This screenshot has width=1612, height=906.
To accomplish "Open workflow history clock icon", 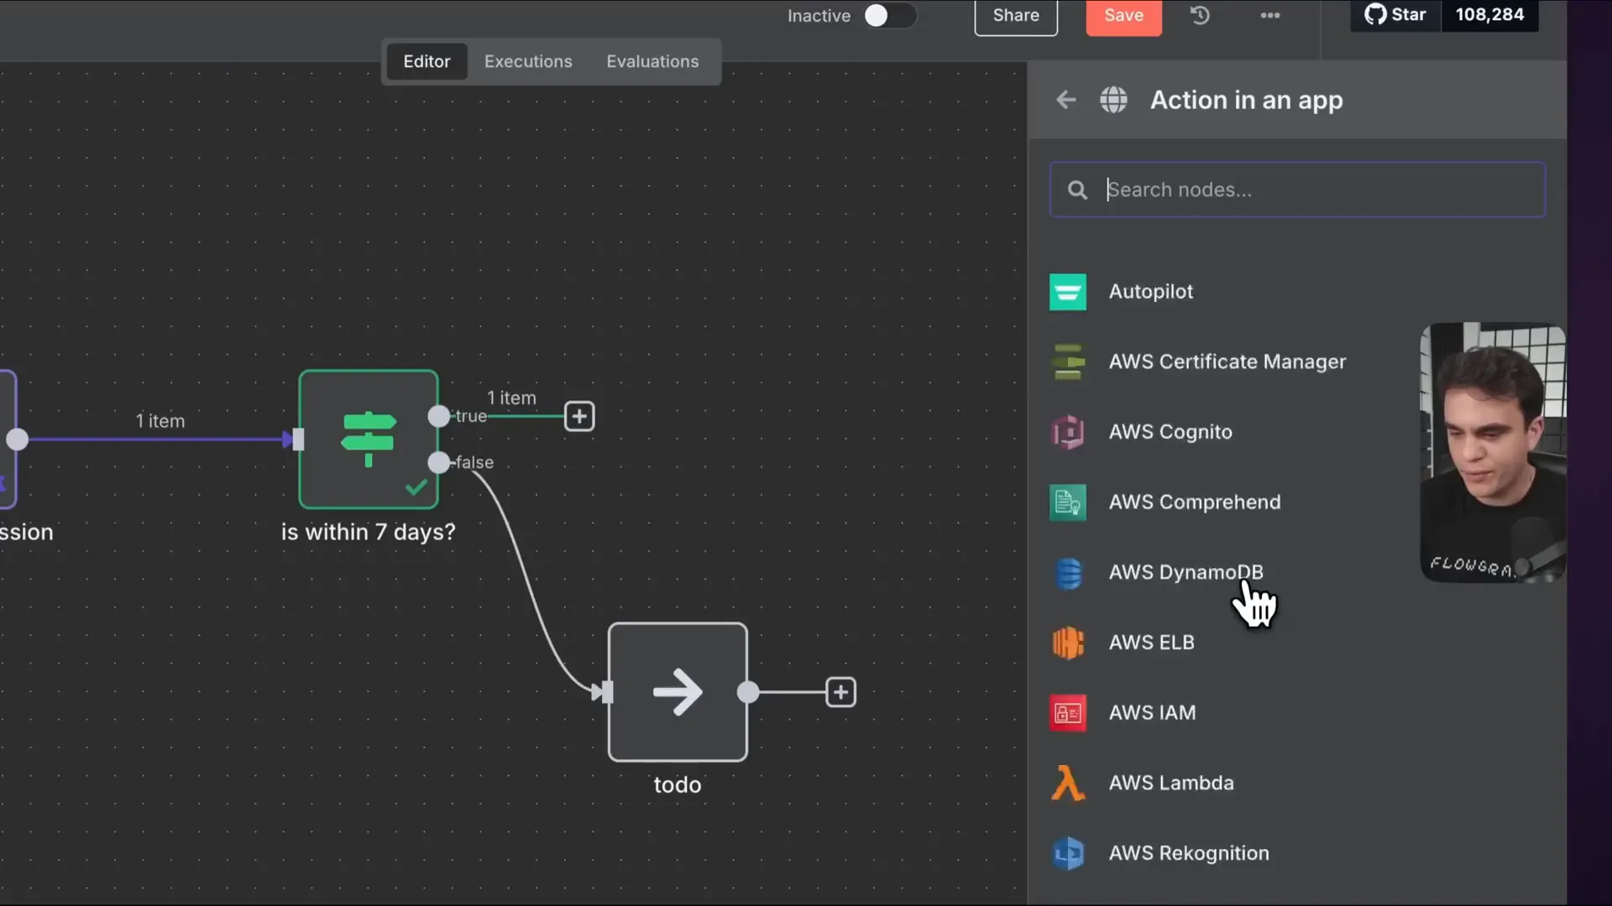I will point(1200,15).
